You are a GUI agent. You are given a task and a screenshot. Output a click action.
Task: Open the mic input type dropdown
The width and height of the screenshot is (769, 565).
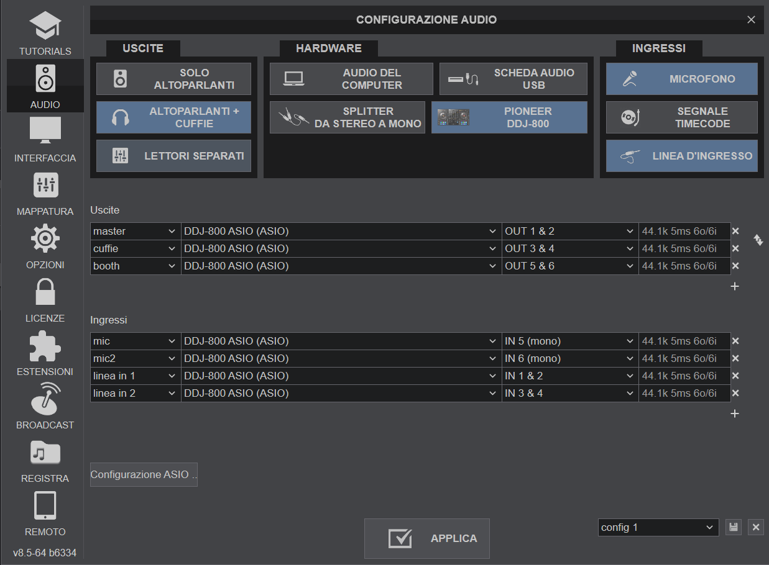(x=136, y=341)
